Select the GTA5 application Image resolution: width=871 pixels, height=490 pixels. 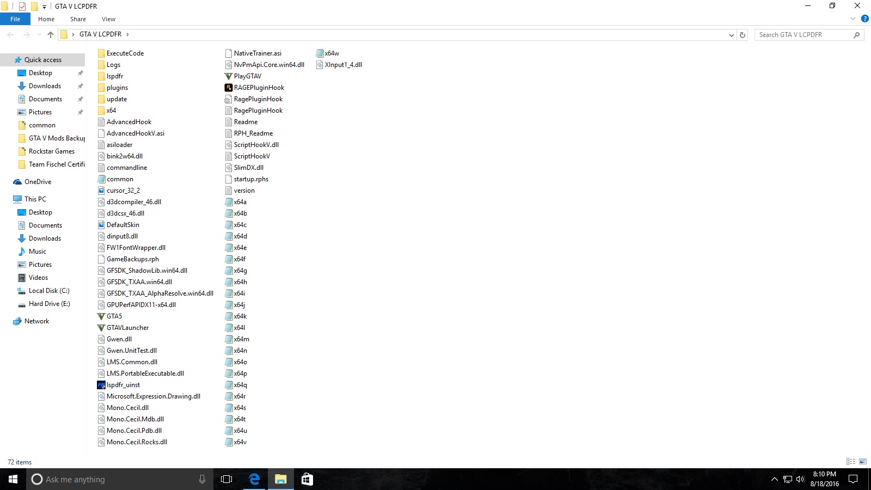tap(110, 316)
